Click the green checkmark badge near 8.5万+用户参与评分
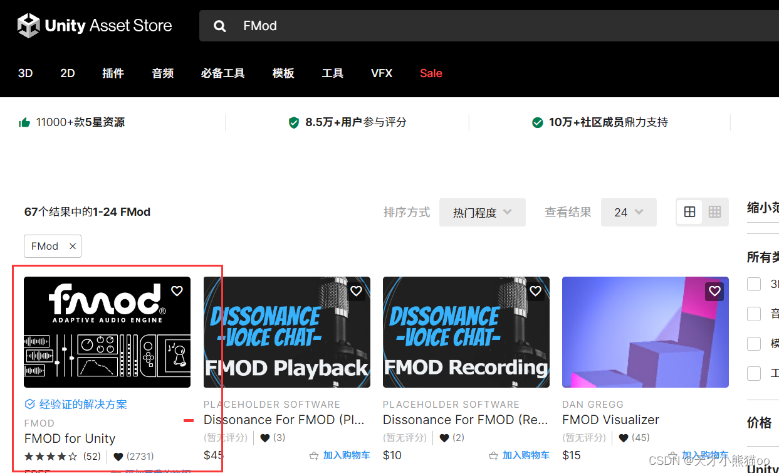Viewport: 779px width, 473px height. [x=294, y=122]
